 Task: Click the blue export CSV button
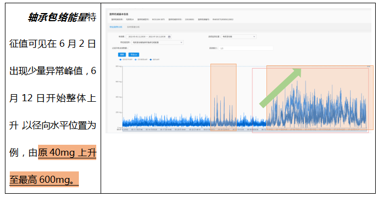134,55
